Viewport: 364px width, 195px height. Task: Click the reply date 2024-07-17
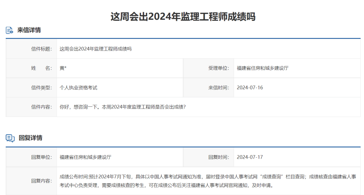pyautogui.click(x=251, y=157)
